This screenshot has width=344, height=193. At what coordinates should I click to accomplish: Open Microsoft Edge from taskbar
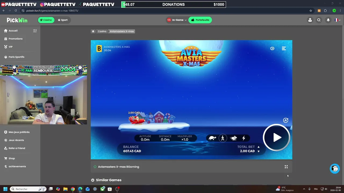[80, 189]
